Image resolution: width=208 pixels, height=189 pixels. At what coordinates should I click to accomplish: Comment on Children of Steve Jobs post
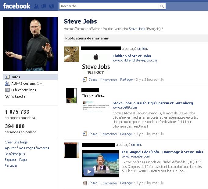(109, 80)
